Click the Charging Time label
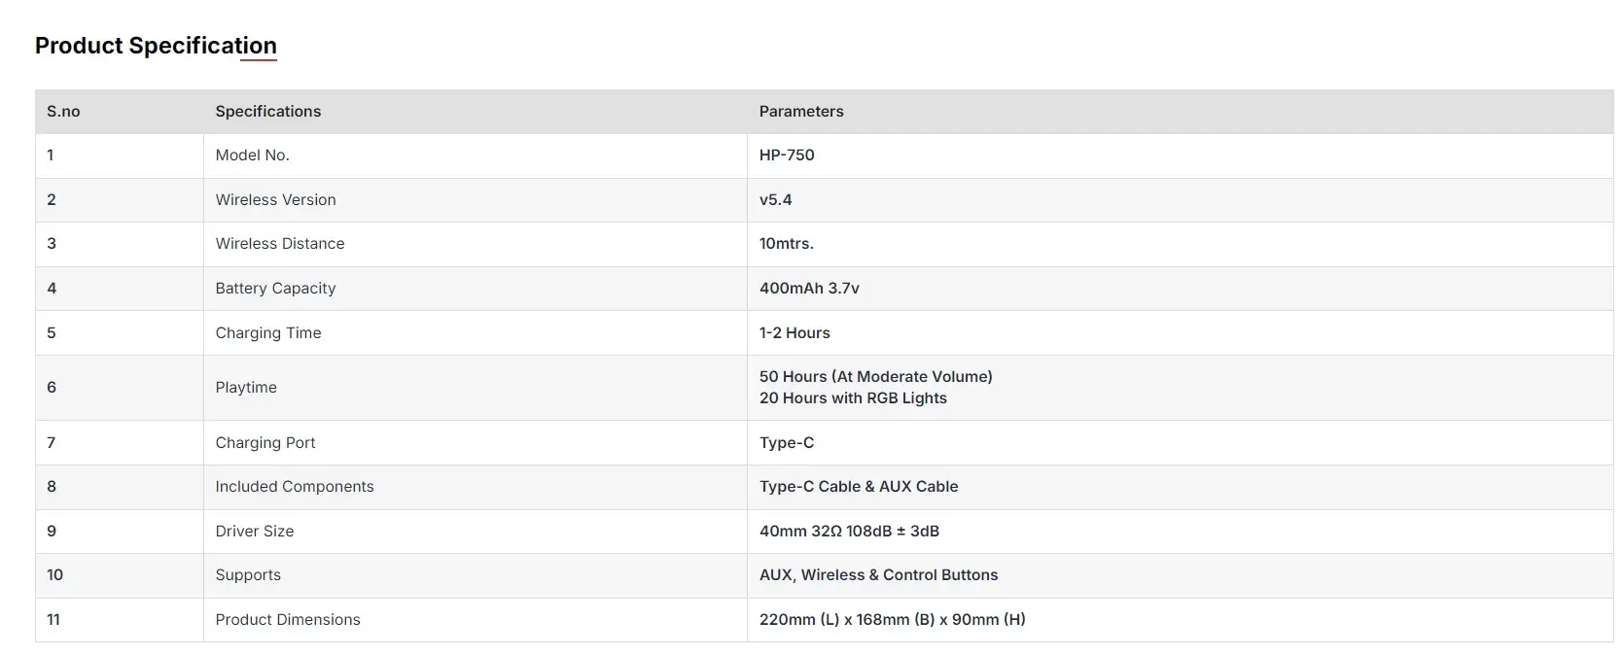The image size is (1624, 655). point(268,333)
